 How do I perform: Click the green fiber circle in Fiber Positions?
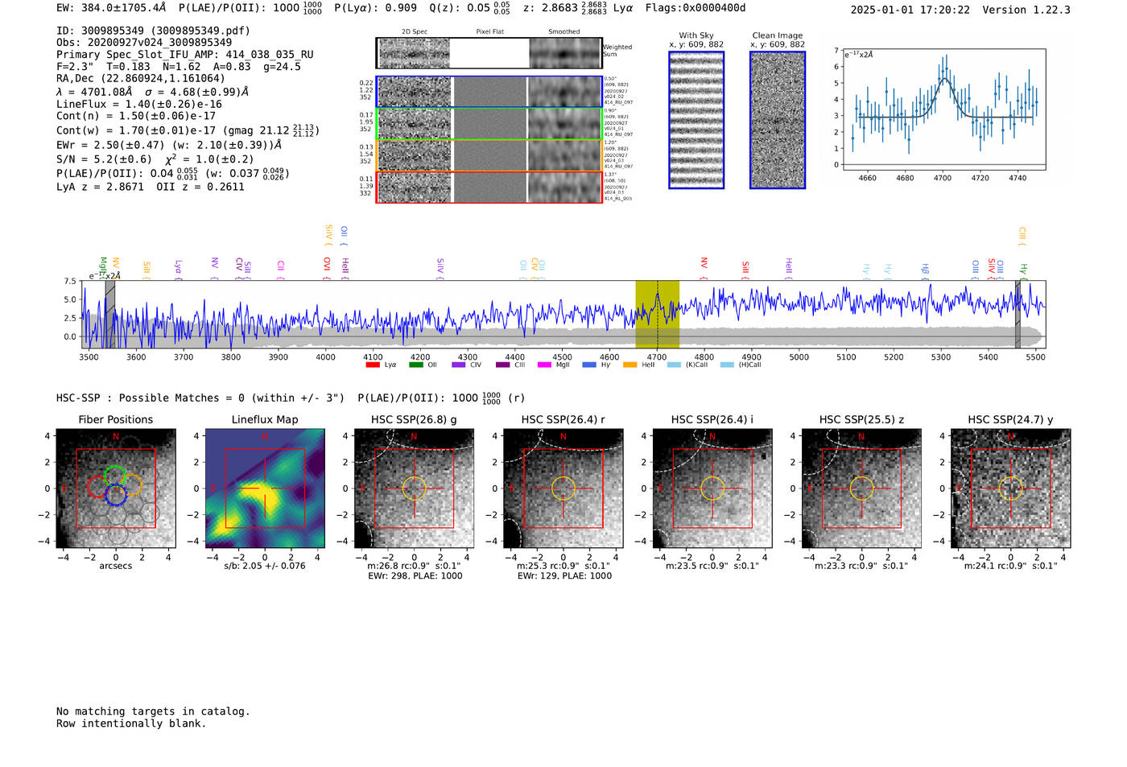click(115, 475)
